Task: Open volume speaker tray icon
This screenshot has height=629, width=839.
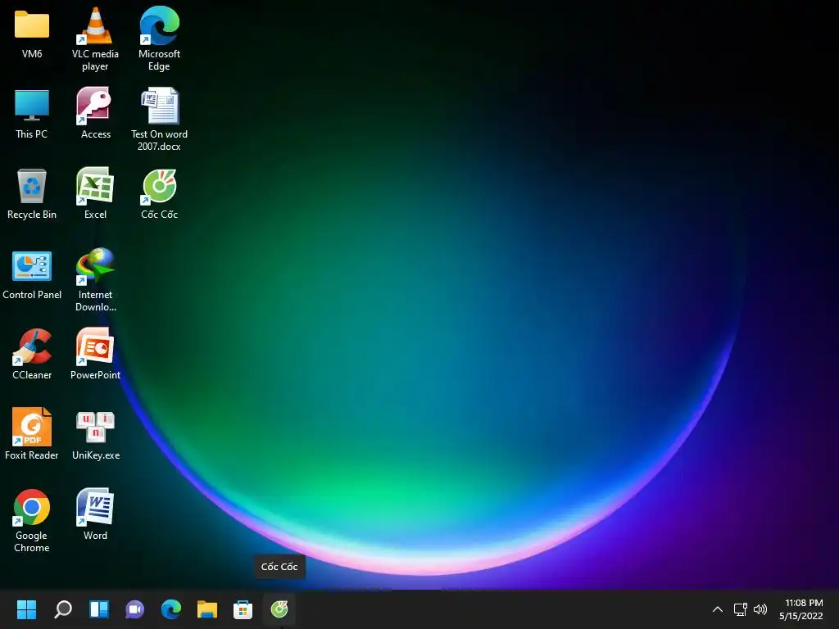Action: (x=760, y=609)
